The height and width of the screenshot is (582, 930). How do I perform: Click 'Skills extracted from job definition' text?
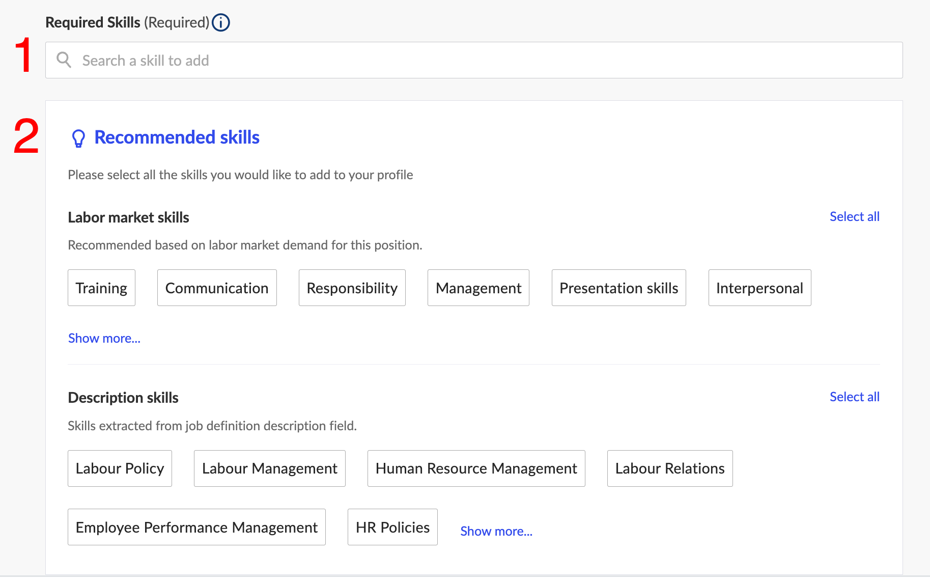point(212,426)
